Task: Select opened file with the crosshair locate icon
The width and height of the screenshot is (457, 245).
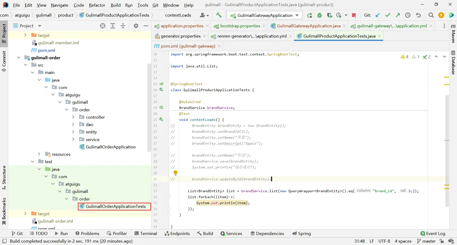Action: tap(102, 26)
